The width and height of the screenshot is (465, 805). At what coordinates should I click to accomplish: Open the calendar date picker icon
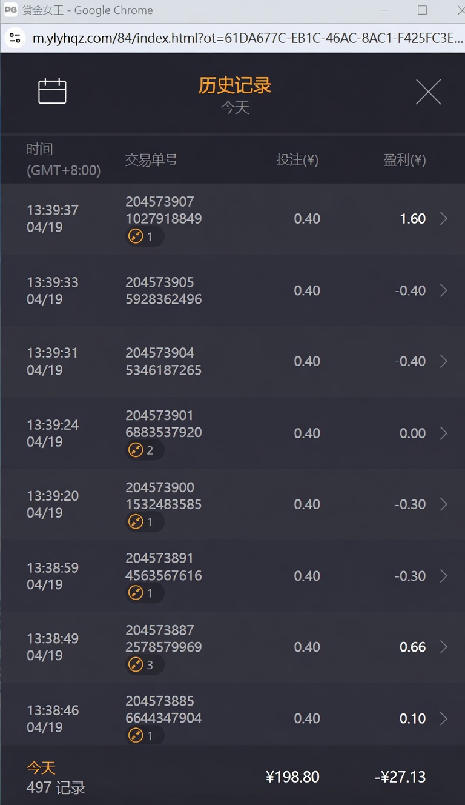pos(52,92)
